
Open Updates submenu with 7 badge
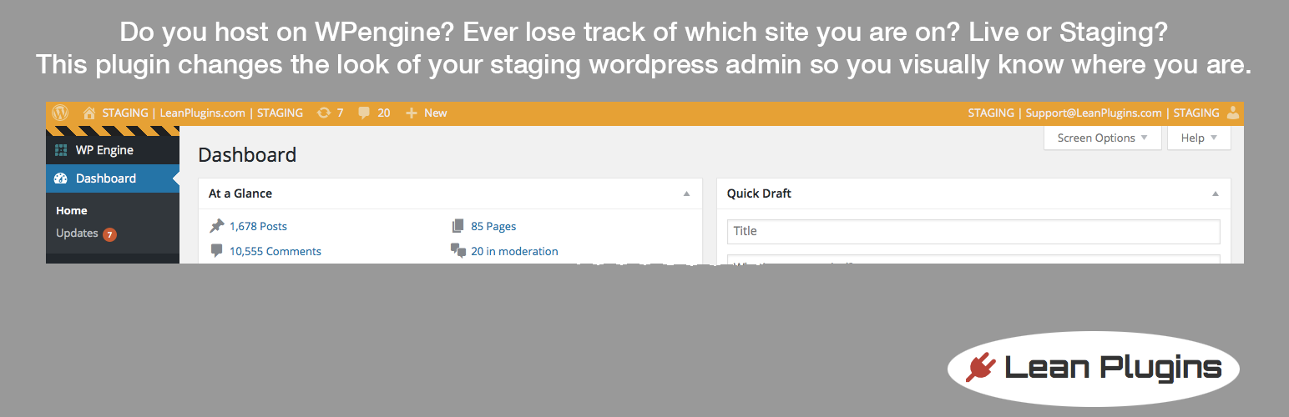click(x=86, y=234)
